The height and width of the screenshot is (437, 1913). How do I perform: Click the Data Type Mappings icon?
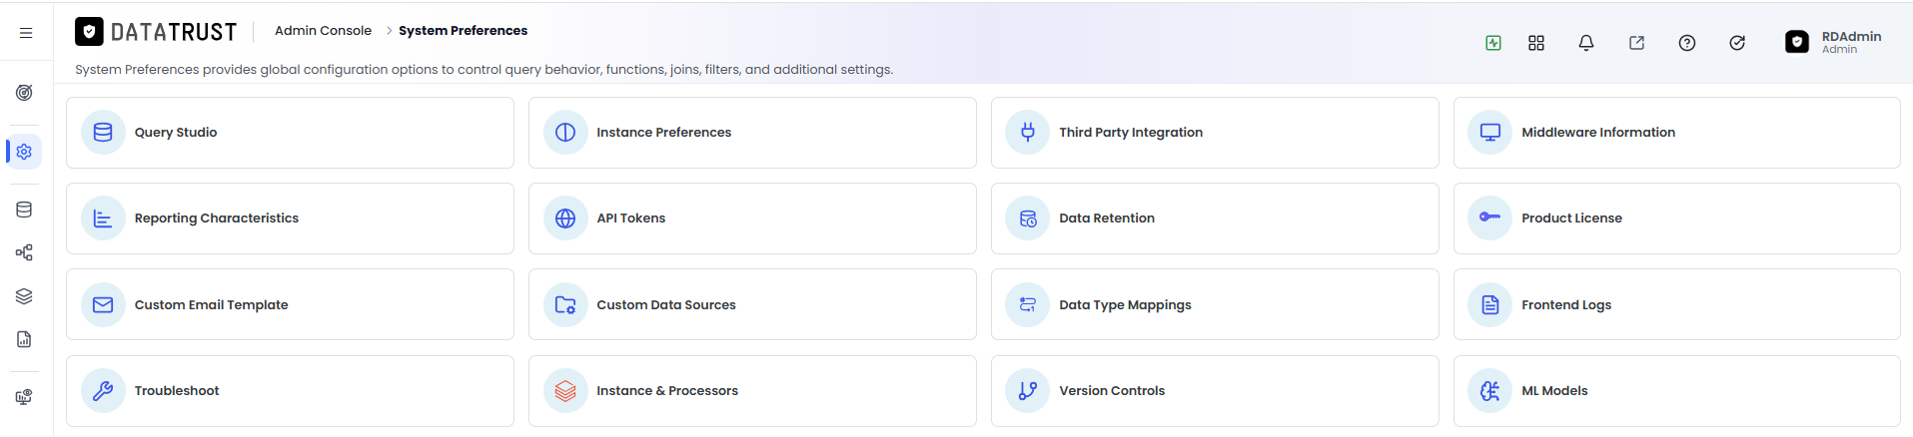[1028, 305]
